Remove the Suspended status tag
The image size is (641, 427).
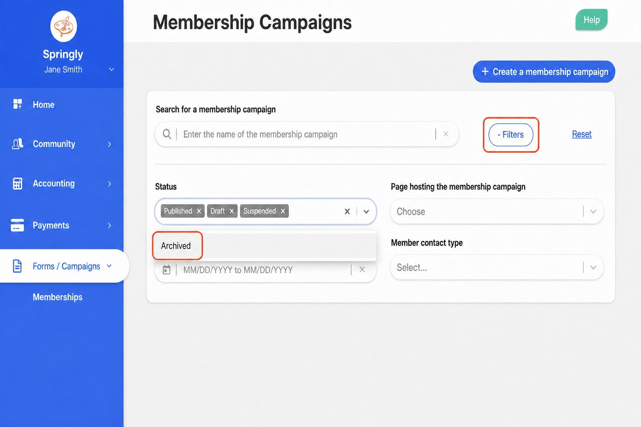(x=283, y=211)
